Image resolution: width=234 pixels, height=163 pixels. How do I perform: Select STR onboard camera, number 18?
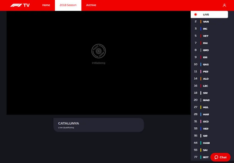[209, 93]
